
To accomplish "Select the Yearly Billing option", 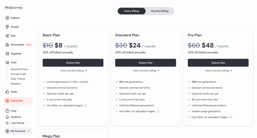I will pos(132,11).
